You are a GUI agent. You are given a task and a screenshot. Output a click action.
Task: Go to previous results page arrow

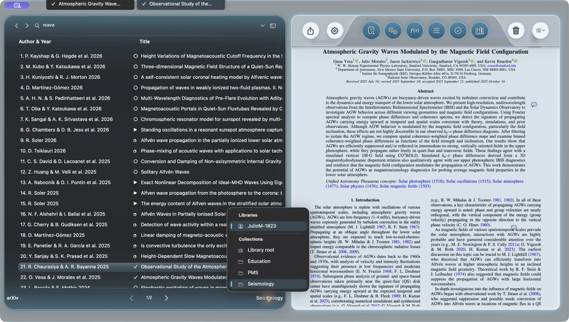[132, 298]
